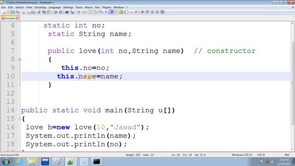Click the Save All toolbar icon
The width and height of the screenshot is (295, 166).
coord(18,12)
